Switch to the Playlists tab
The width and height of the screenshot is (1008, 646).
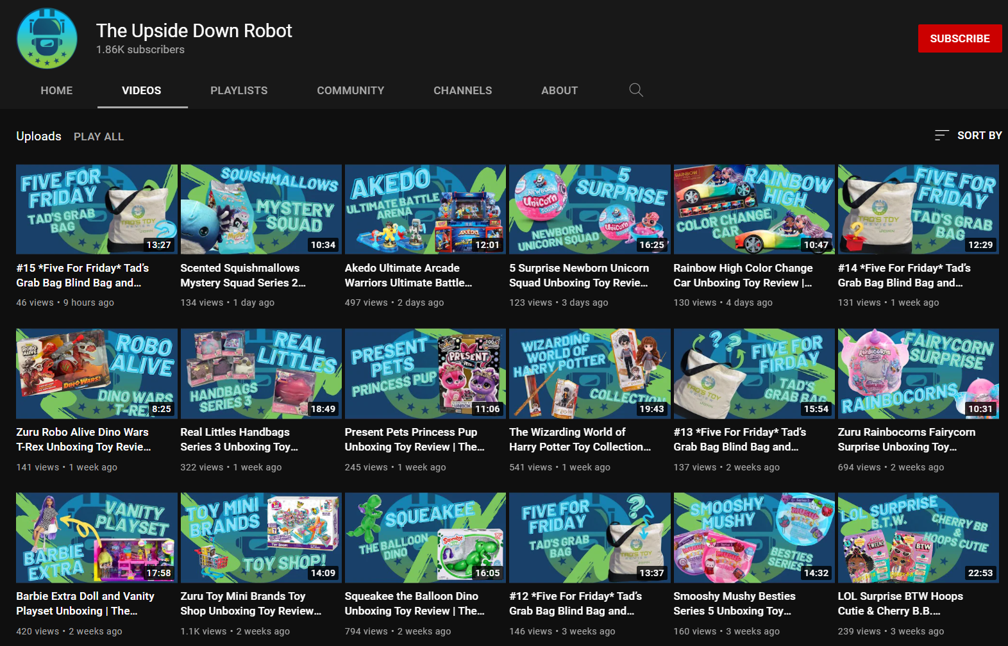click(239, 90)
